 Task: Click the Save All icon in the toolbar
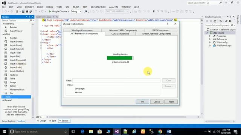(x=31, y=11)
